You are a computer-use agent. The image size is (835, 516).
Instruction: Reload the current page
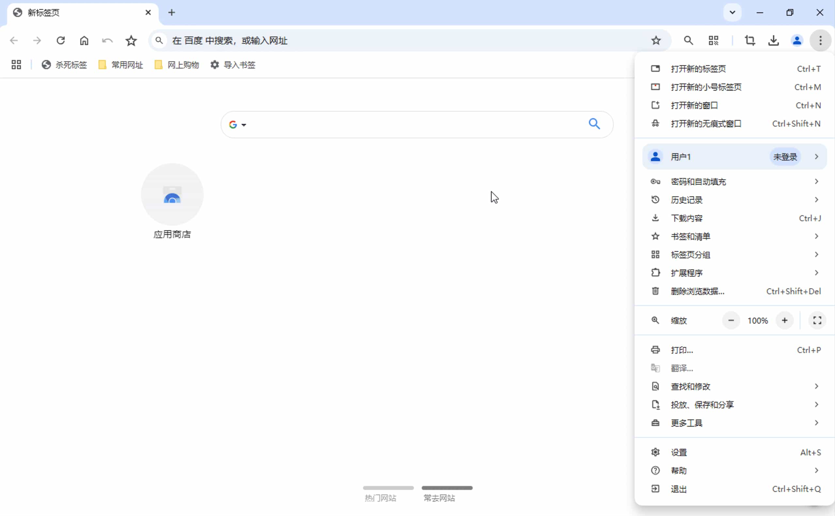61,40
